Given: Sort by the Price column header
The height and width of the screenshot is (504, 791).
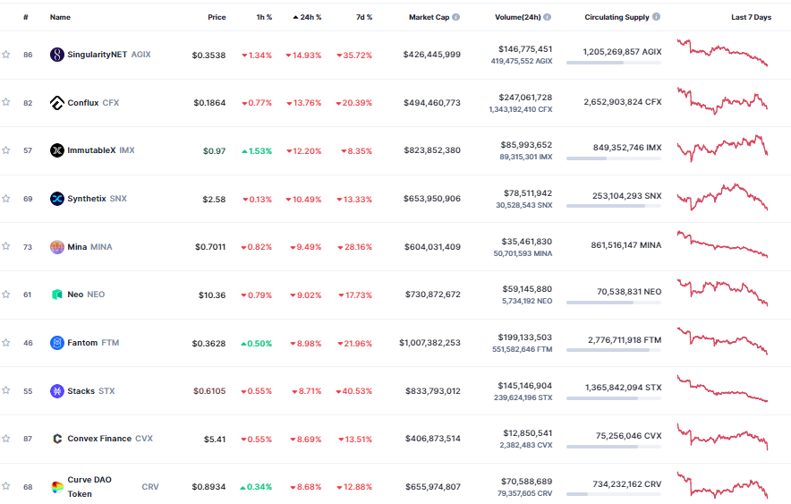Looking at the screenshot, I should pyautogui.click(x=217, y=17).
